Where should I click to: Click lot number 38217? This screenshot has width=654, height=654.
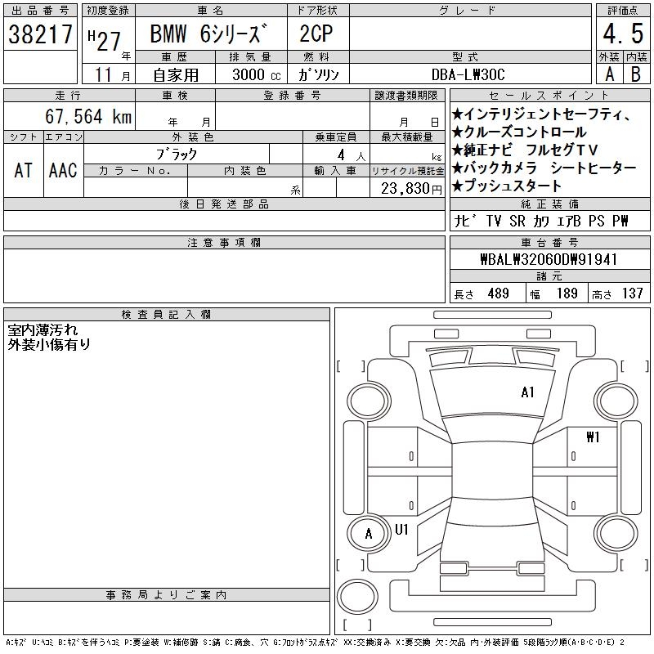[40, 34]
